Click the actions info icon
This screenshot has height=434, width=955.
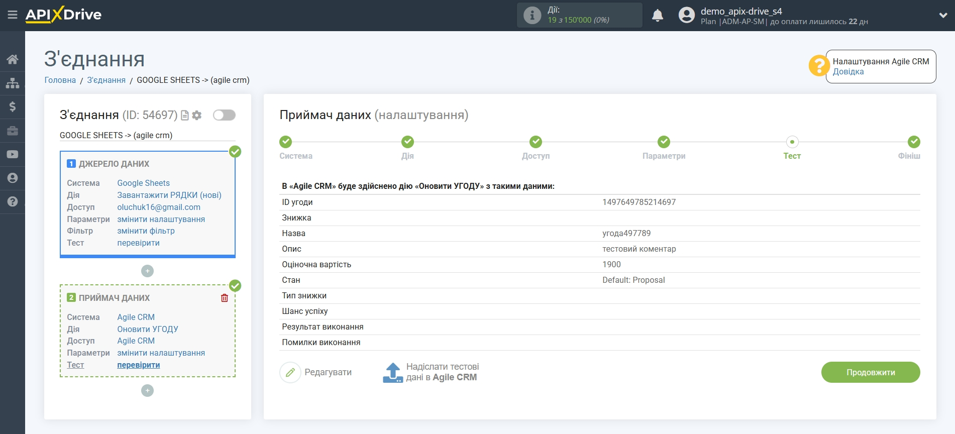pyautogui.click(x=532, y=15)
